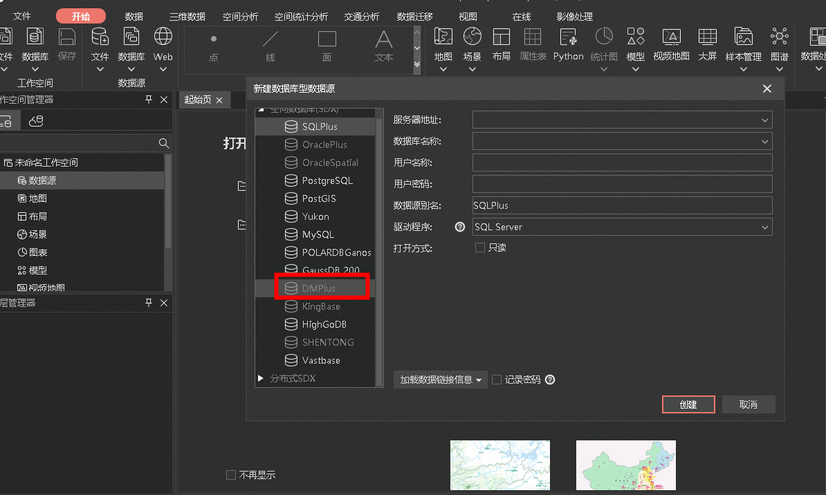826x495 pixels.
Task: Select the 面 polygon drawing tool
Action: click(327, 48)
